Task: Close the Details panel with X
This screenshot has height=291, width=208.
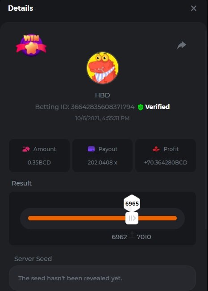Action: [194, 8]
